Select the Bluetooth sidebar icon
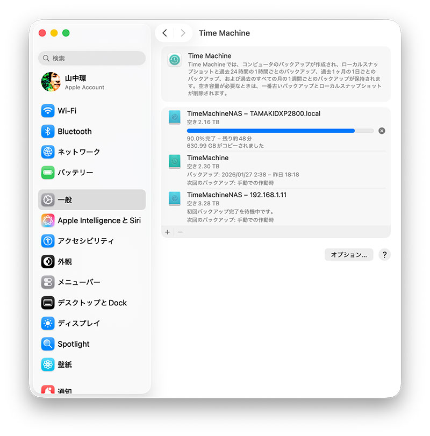Screen dimensions: 430x436 pos(48,131)
